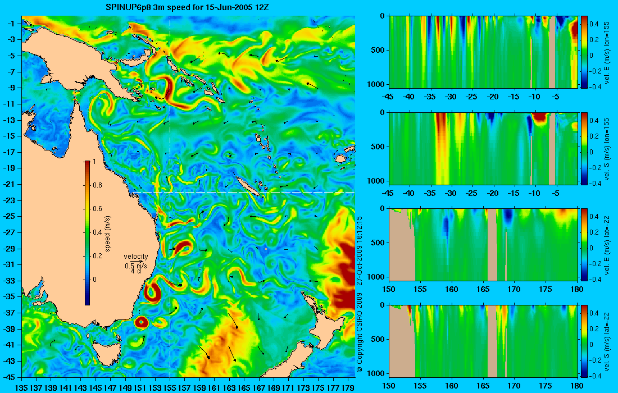Click the color bar beside vel. E lon=155 plot

[584, 52]
